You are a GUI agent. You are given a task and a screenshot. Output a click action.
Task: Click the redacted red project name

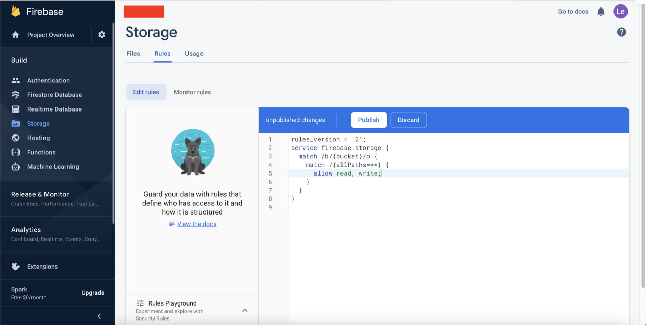pos(144,12)
